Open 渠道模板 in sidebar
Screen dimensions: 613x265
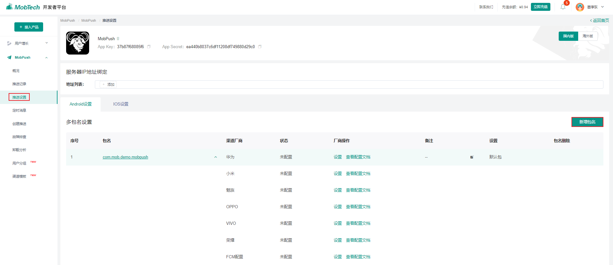coord(19,176)
